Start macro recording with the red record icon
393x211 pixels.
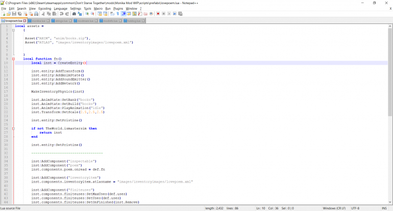pos(158,14)
